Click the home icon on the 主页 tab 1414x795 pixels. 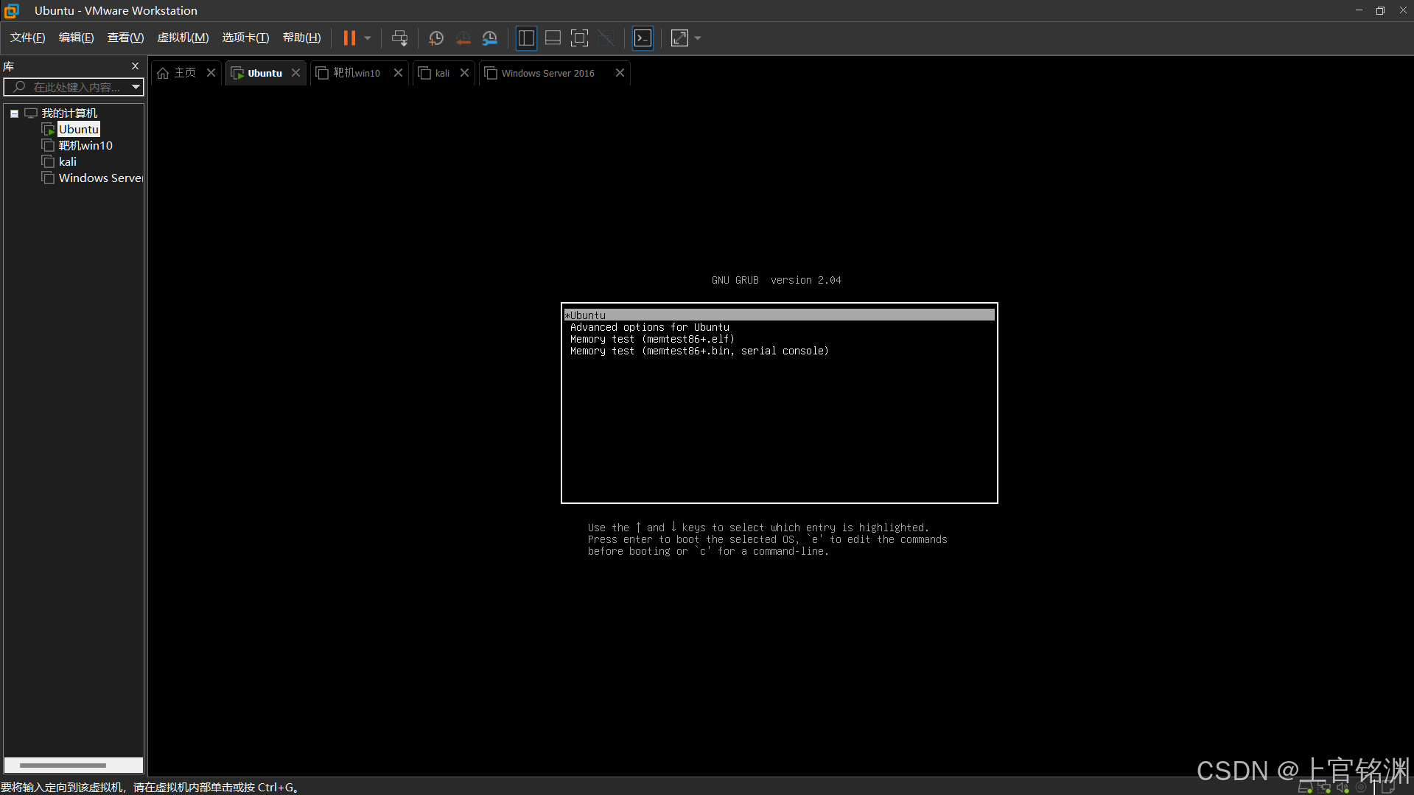(x=163, y=73)
